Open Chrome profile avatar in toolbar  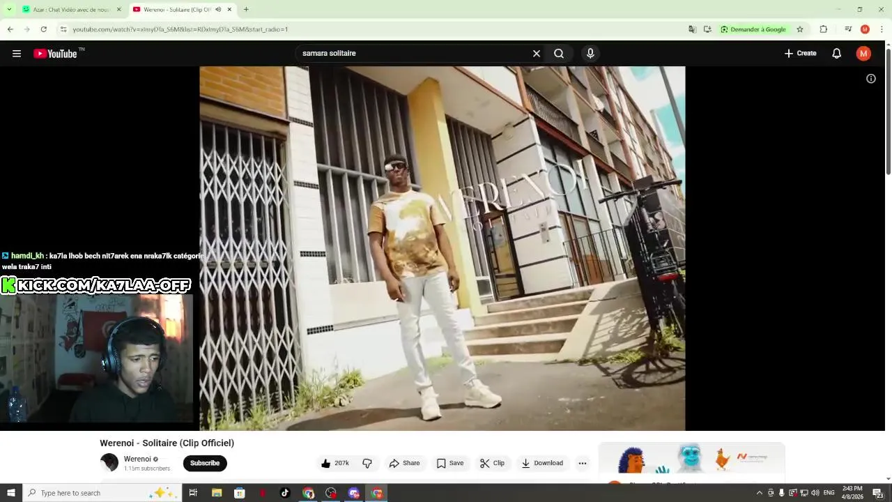[x=865, y=29]
